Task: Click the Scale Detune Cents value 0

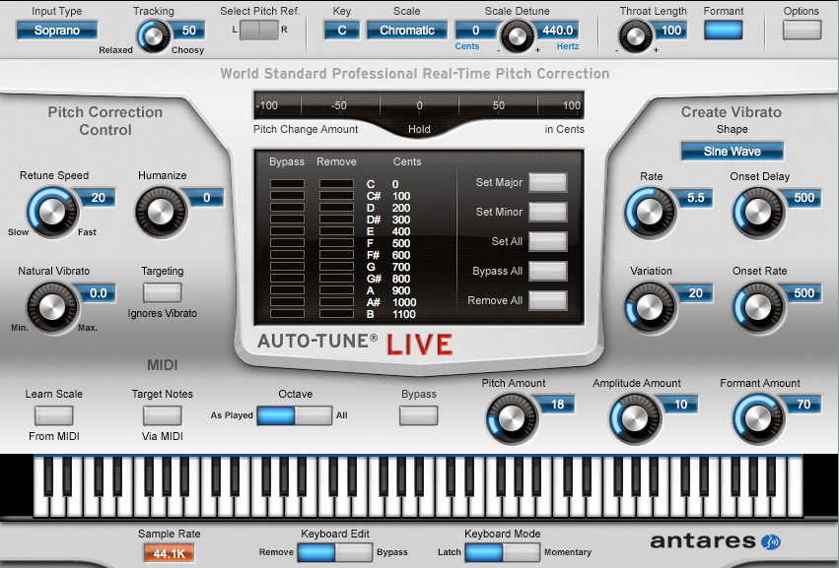Action: tap(476, 31)
